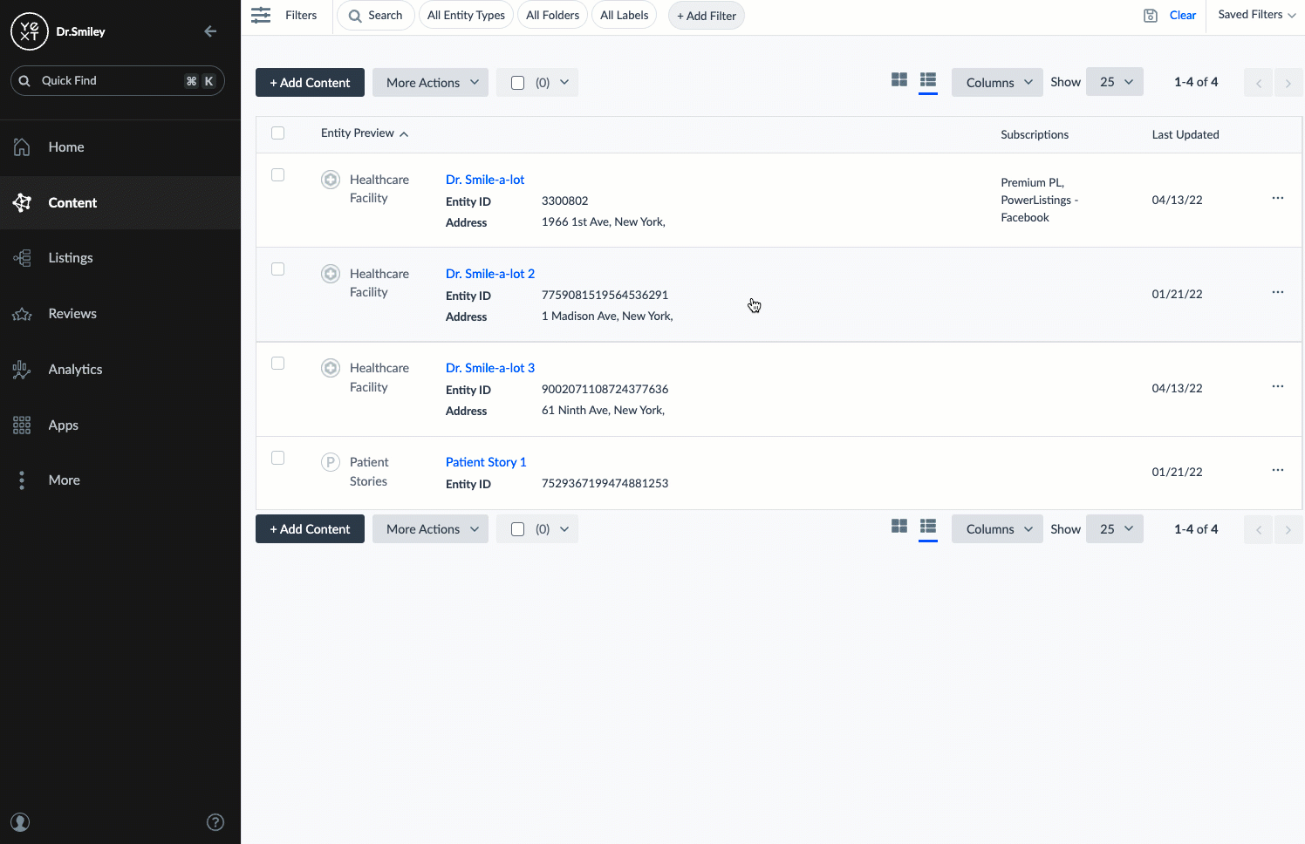Open Analytics from the sidebar
Viewport: 1305px width, 844px height.
[x=74, y=369]
